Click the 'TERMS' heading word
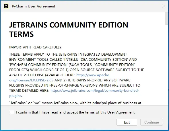This screenshot has width=169, height=131. click(22, 34)
